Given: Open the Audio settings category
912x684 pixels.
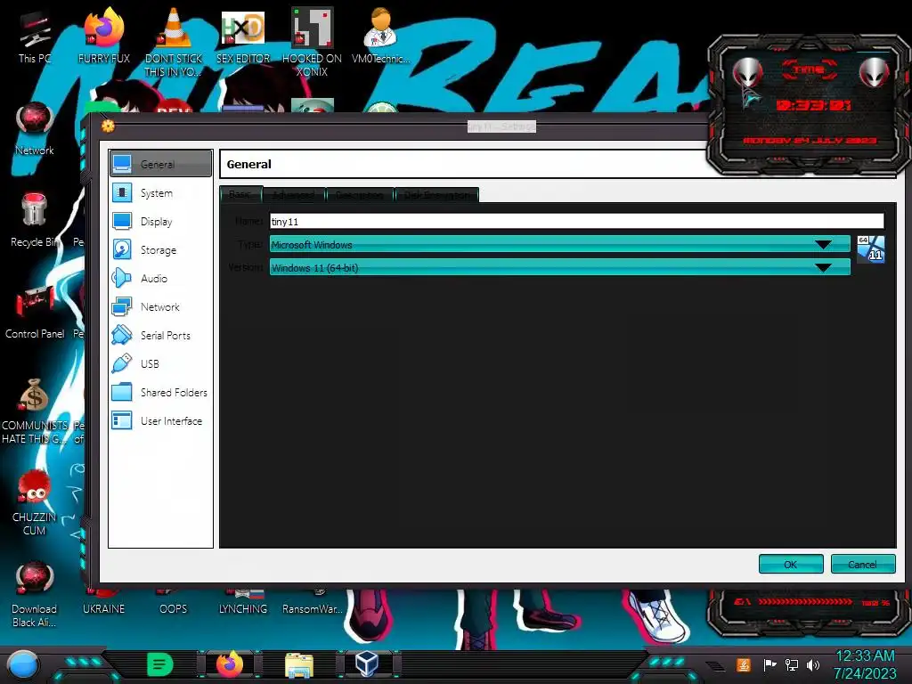Looking at the screenshot, I should tap(160, 279).
